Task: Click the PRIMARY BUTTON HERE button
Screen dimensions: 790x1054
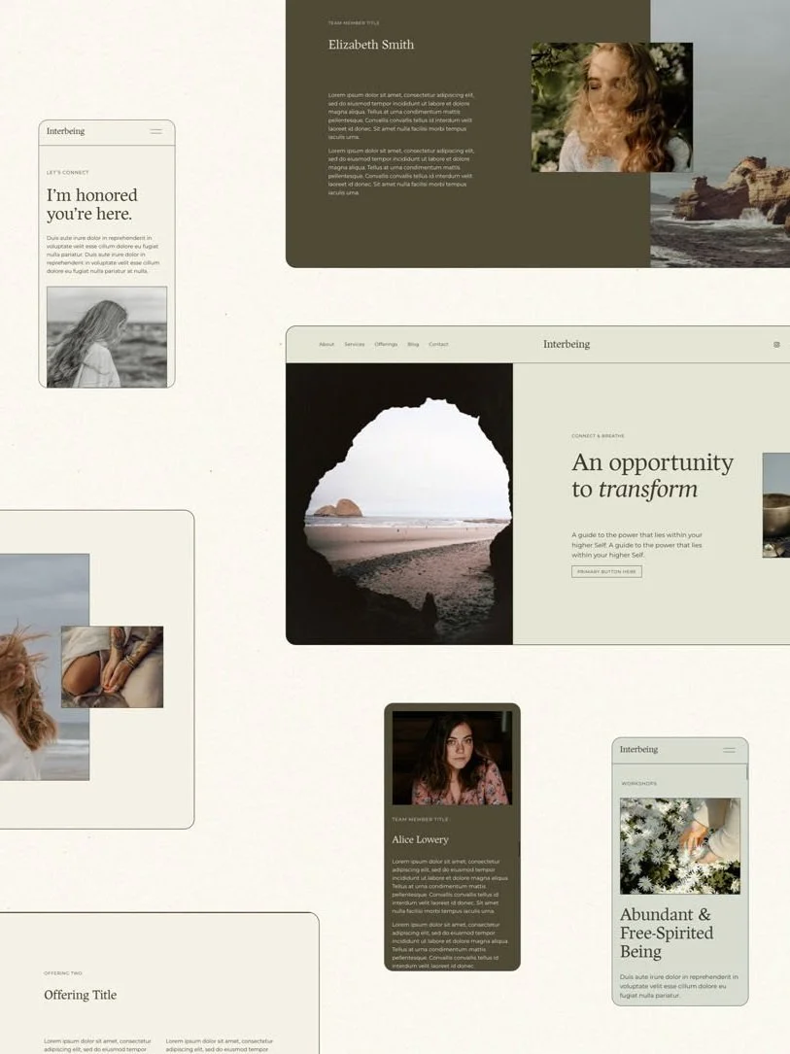Action: click(x=604, y=571)
